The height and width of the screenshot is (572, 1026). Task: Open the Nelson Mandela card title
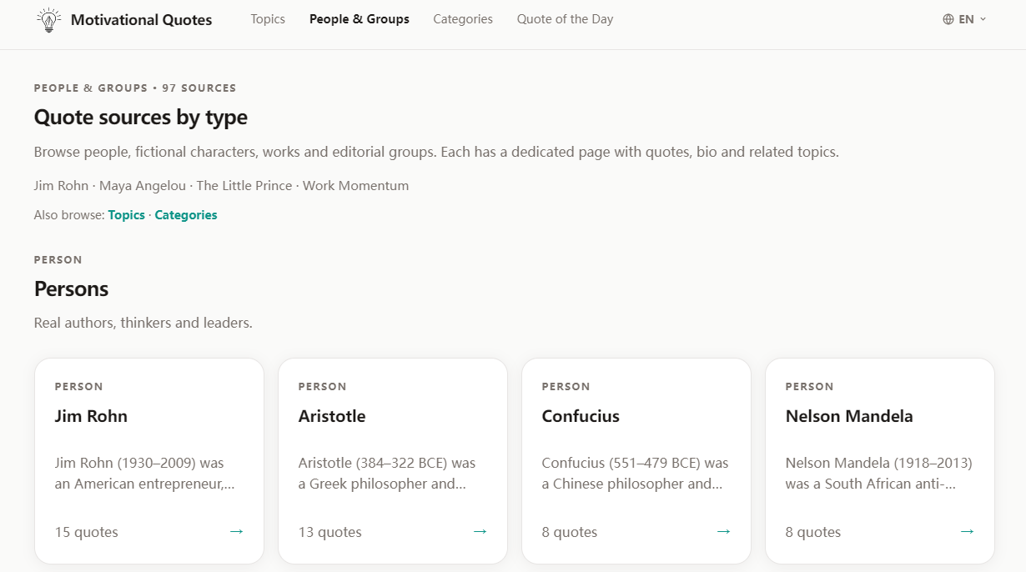tap(849, 416)
